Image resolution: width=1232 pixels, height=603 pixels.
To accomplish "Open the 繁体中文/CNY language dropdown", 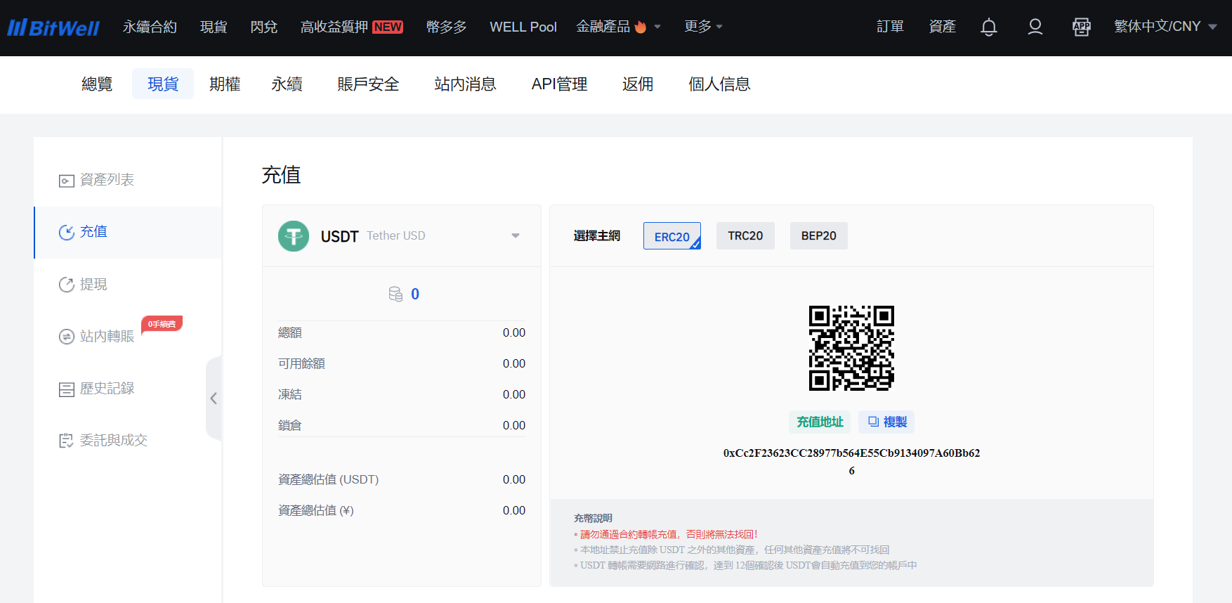I will tap(1165, 27).
